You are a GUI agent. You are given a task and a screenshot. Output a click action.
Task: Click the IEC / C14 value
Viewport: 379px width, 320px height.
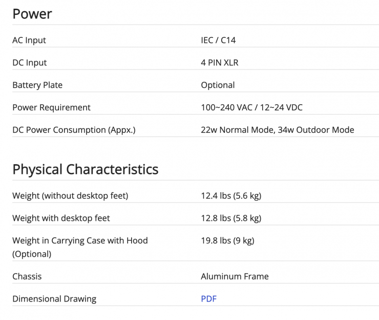218,40
